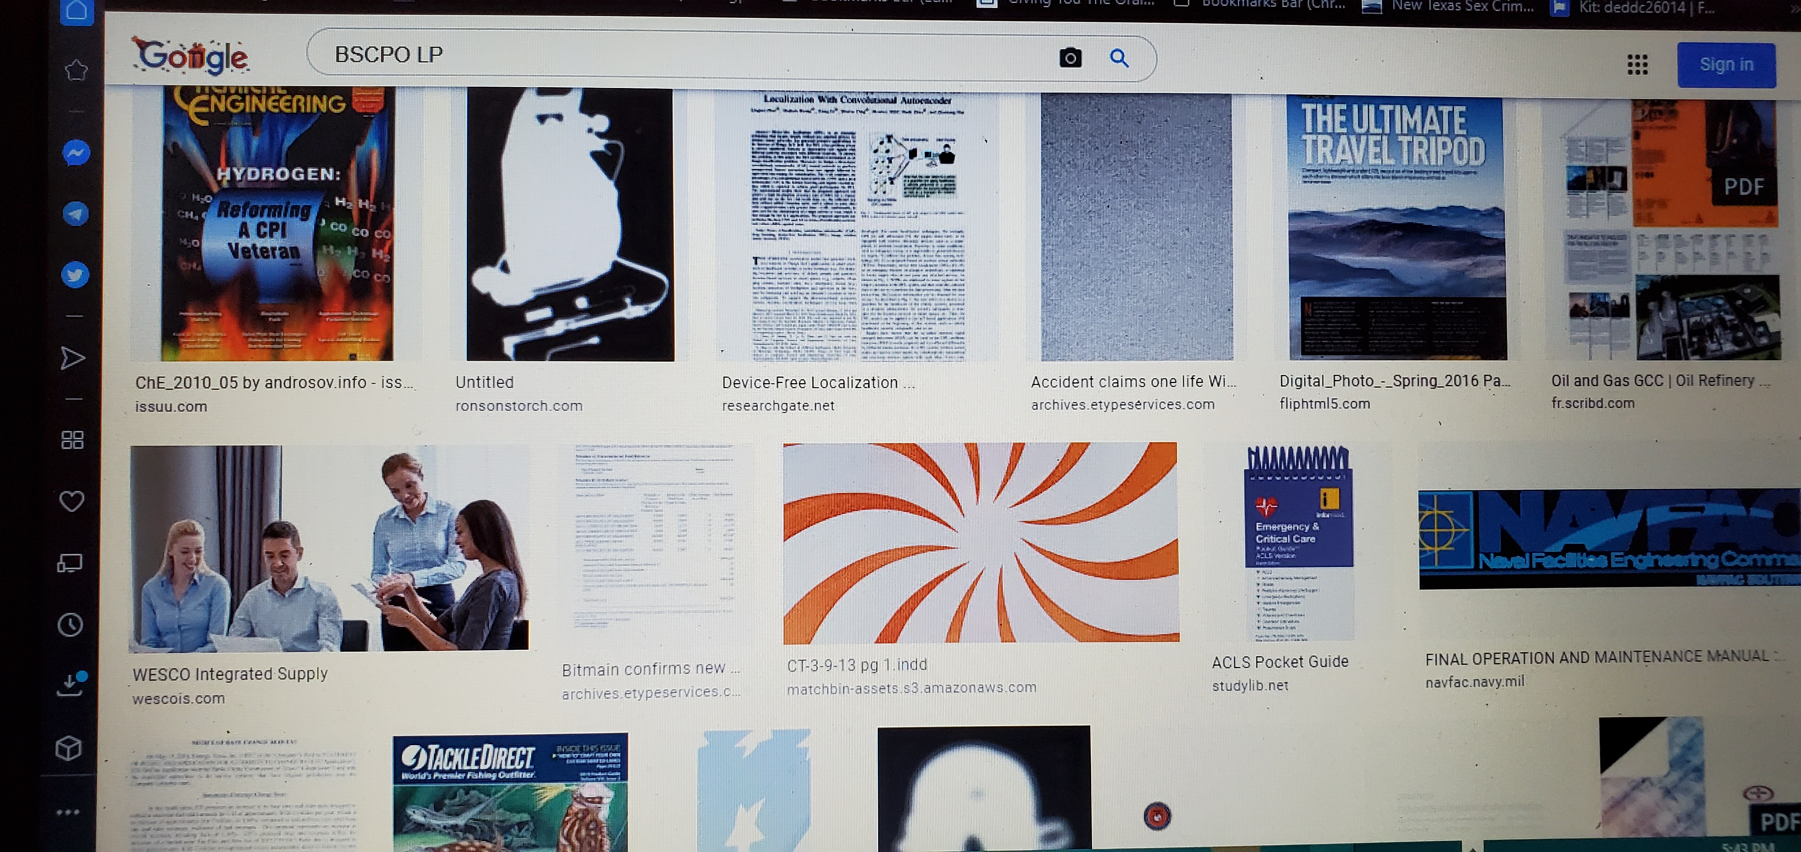Viewport: 1801px width, 852px height.
Task: Open the sidebar heart bookmarks icon
Action: (71, 501)
